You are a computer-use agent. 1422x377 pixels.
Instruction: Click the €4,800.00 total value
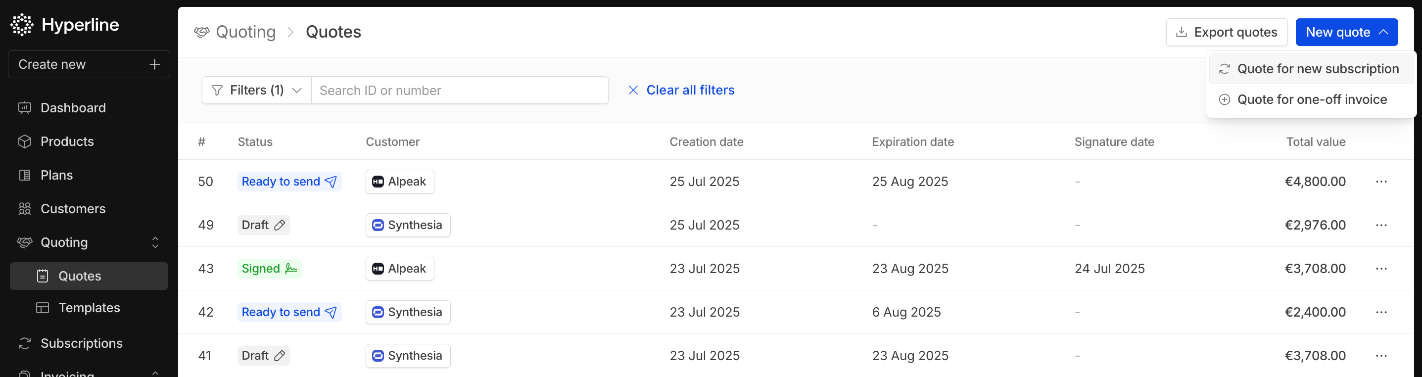pyautogui.click(x=1315, y=182)
